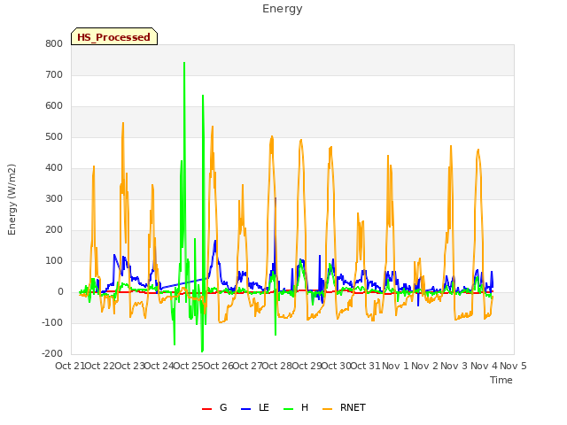The height and width of the screenshot is (425, 567).
Task: Click the Nov 1 x-axis tick label
Action: 395,366
